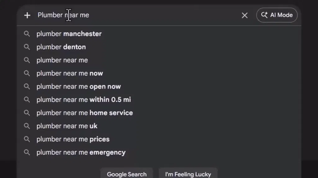Click magnifier icon beside plumber near me emergency
The width and height of the screenshot is (318, 178).
click(27, 152)
